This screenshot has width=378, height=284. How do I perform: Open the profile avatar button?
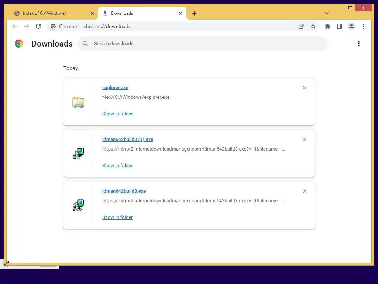pyautogui.click(x=351, y=26)
